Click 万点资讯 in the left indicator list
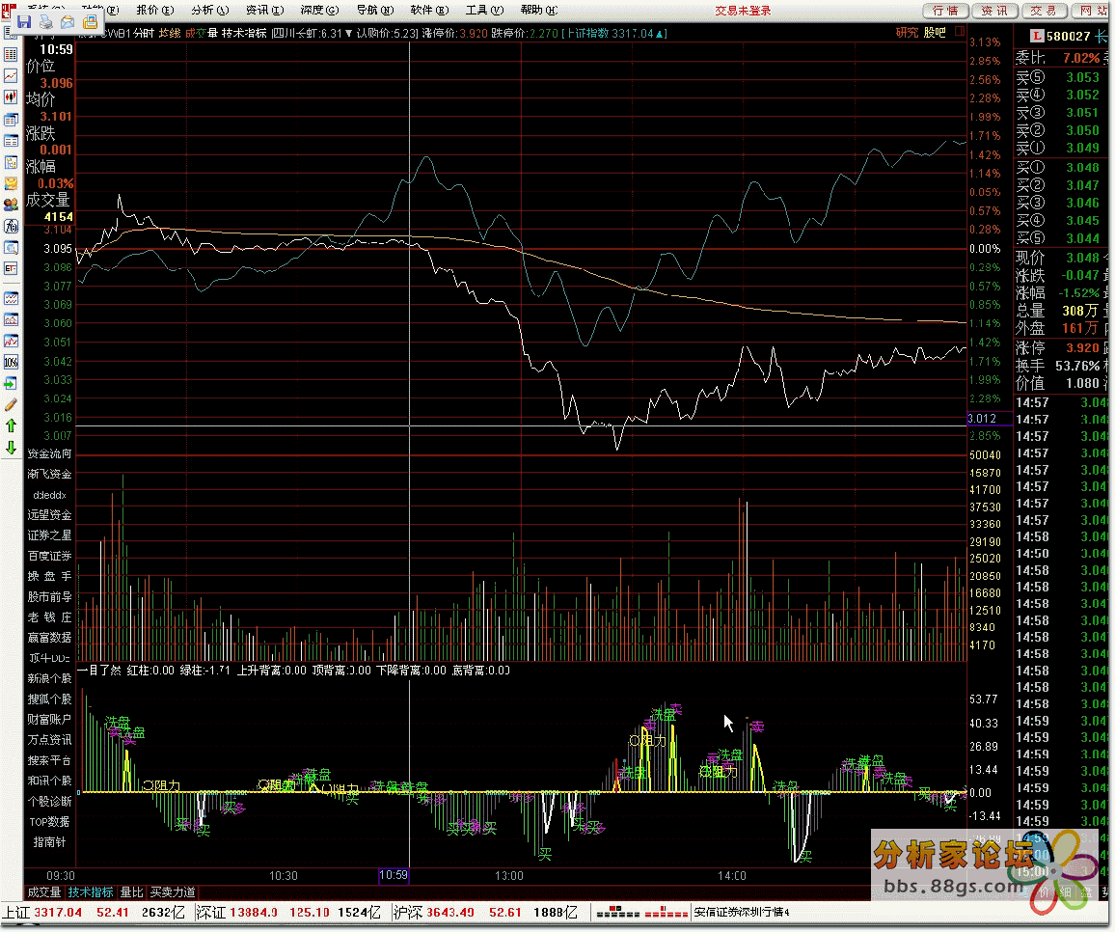 pos(50,740)
